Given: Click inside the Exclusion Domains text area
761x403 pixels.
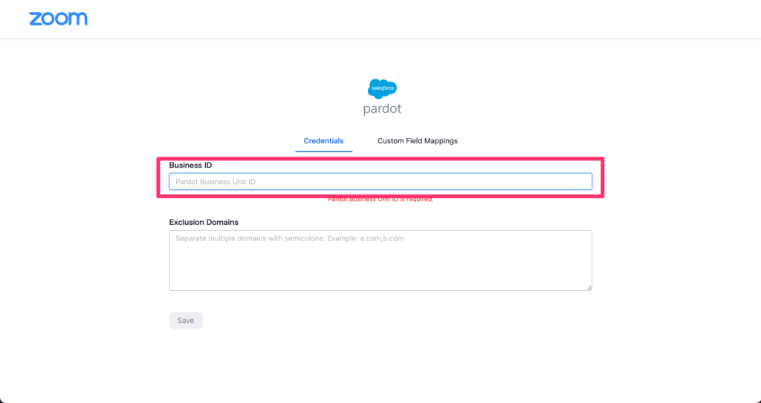Looking at the screenshot, I should click(380, 263).
